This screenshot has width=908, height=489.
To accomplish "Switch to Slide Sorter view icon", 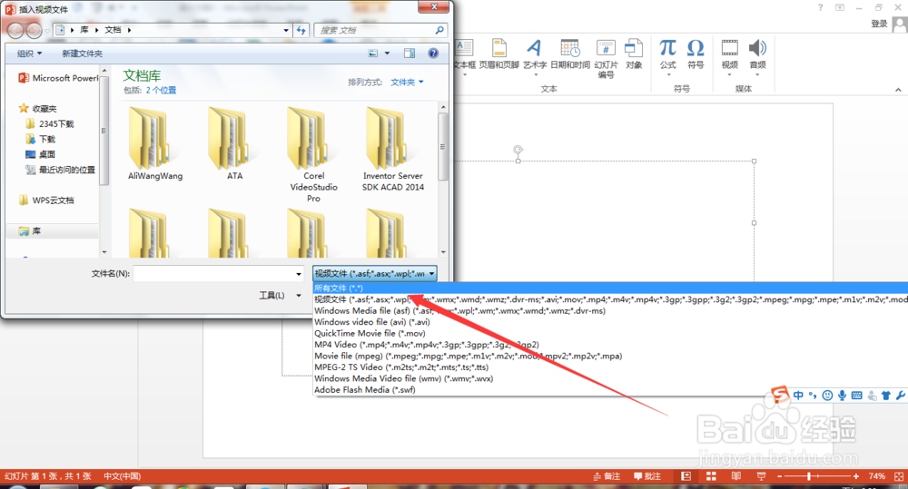I will click(711, 476).
